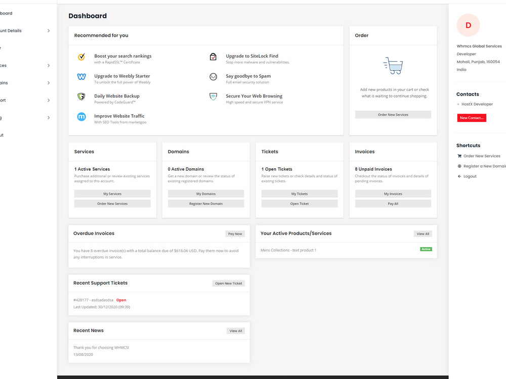Click the CodeGuard shield icon

[81, 97]
